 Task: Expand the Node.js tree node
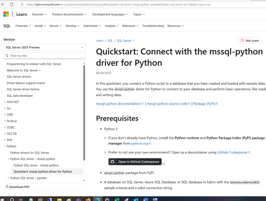(5, 121)
